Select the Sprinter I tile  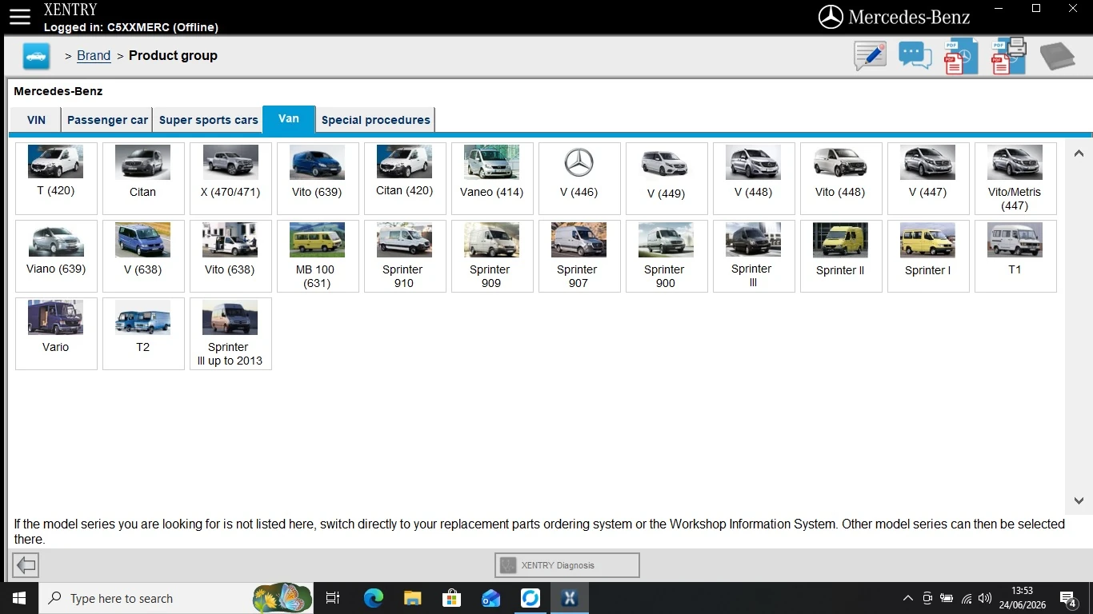928,256
